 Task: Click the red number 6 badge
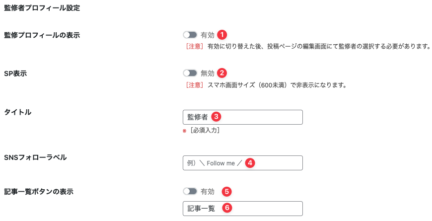(226, 208)
